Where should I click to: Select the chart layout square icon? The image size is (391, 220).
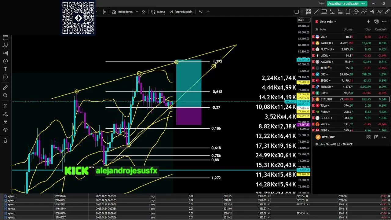point(297,12)
